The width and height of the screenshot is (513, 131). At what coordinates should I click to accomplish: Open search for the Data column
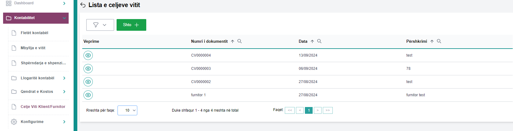[319, 41]
